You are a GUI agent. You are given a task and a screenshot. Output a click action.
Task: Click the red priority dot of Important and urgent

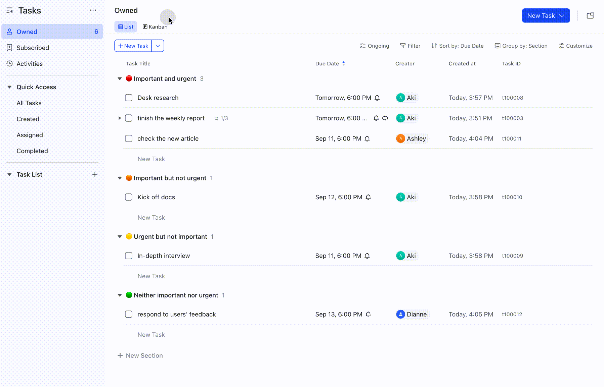(x=129, y=78)
